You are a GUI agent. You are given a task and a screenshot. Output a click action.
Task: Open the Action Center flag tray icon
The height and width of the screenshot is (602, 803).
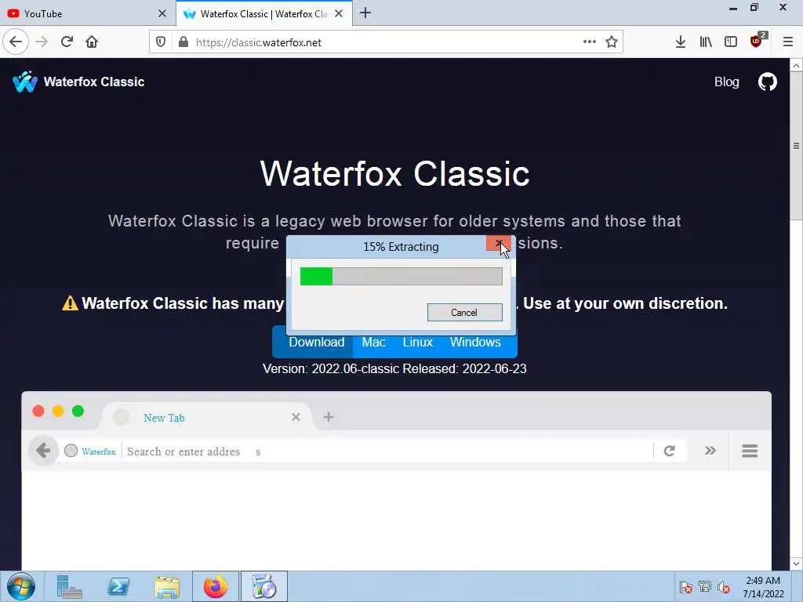tap(685, 588)
